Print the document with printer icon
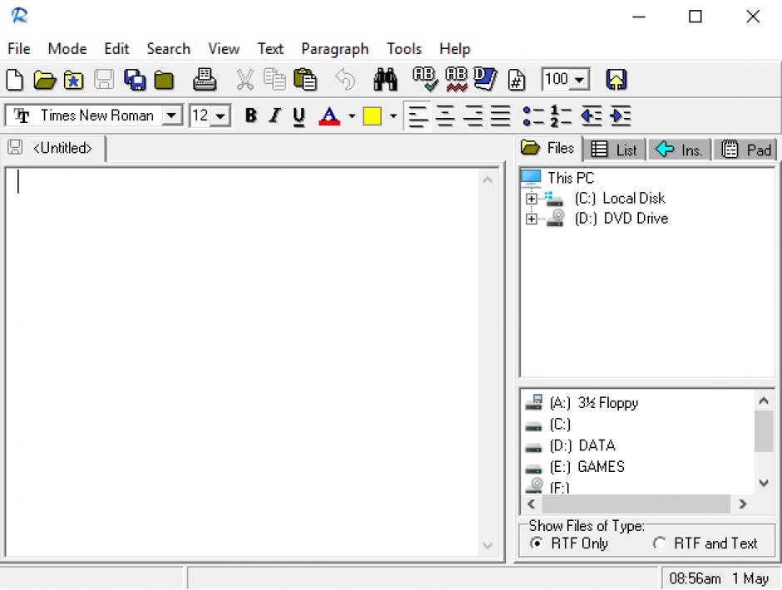This screenshot has height=590, width=782. (x=205, y=80)
